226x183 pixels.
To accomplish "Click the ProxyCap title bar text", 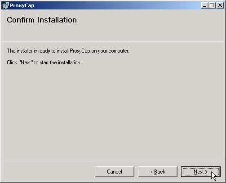I will [22, 5].
